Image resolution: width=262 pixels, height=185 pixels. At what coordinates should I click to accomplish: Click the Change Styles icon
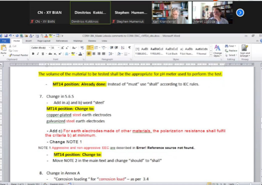click(x=217, y=51)
